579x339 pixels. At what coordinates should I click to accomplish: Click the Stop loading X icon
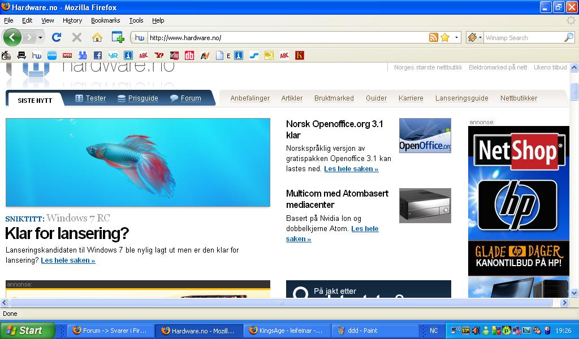click(x=77, y=37)
